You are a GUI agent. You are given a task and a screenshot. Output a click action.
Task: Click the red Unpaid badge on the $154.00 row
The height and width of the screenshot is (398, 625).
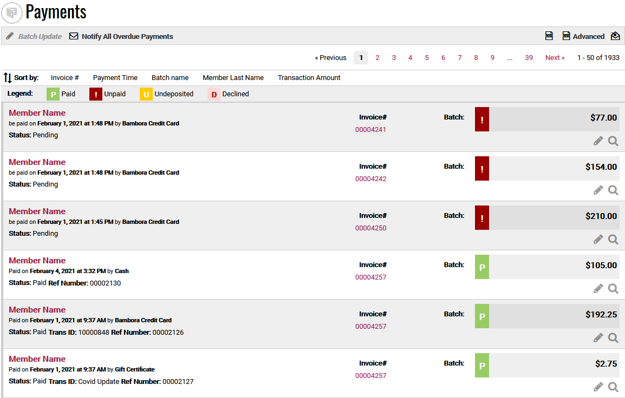[481, 168]
